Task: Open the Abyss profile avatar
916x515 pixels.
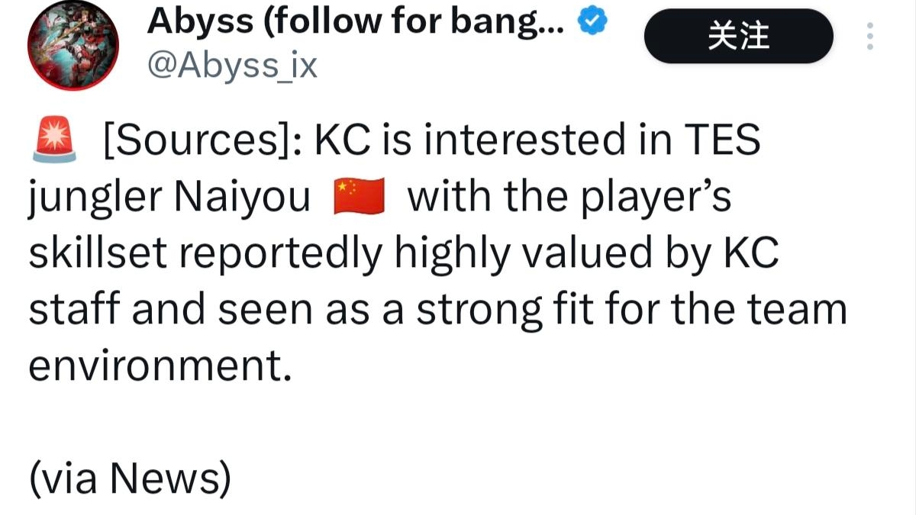Action: [73, 44]
